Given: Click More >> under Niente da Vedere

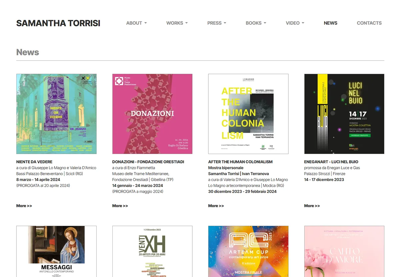Looking at the screenshot, I should 24,206.
